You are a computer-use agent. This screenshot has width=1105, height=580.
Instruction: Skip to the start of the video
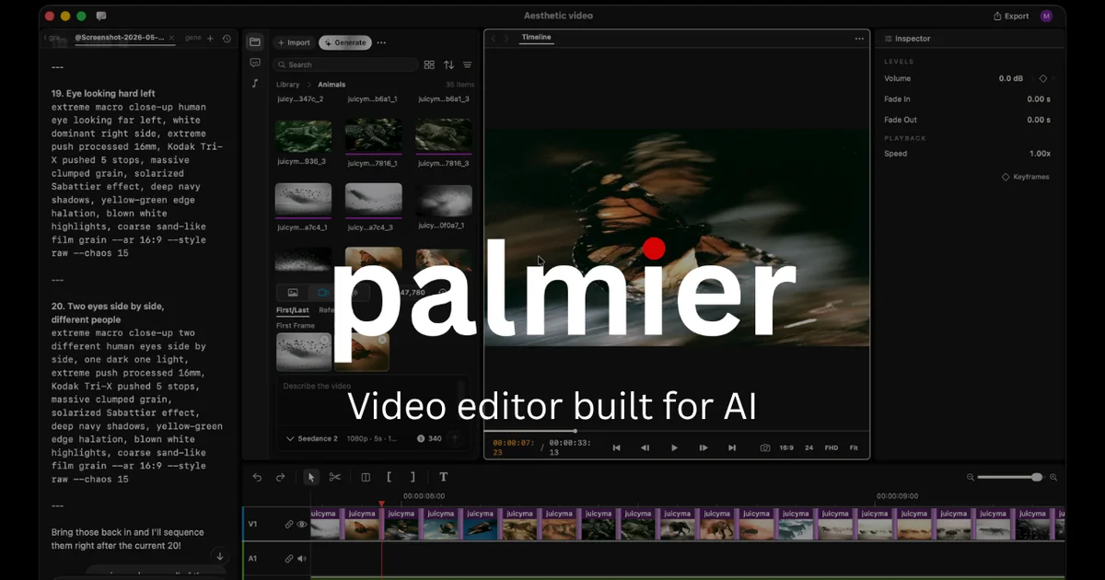point(616,447)
